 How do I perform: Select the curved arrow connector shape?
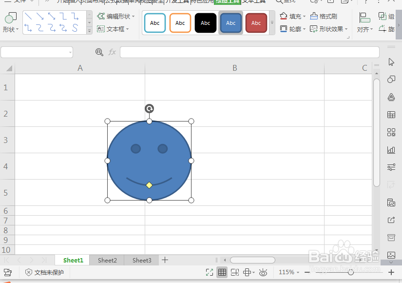point(52,27)
